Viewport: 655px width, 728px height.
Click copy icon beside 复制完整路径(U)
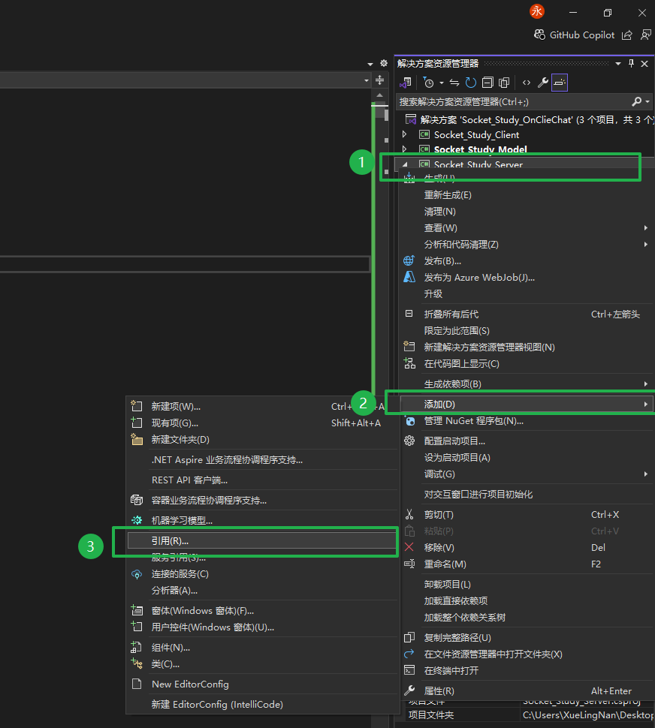[409, 637]
